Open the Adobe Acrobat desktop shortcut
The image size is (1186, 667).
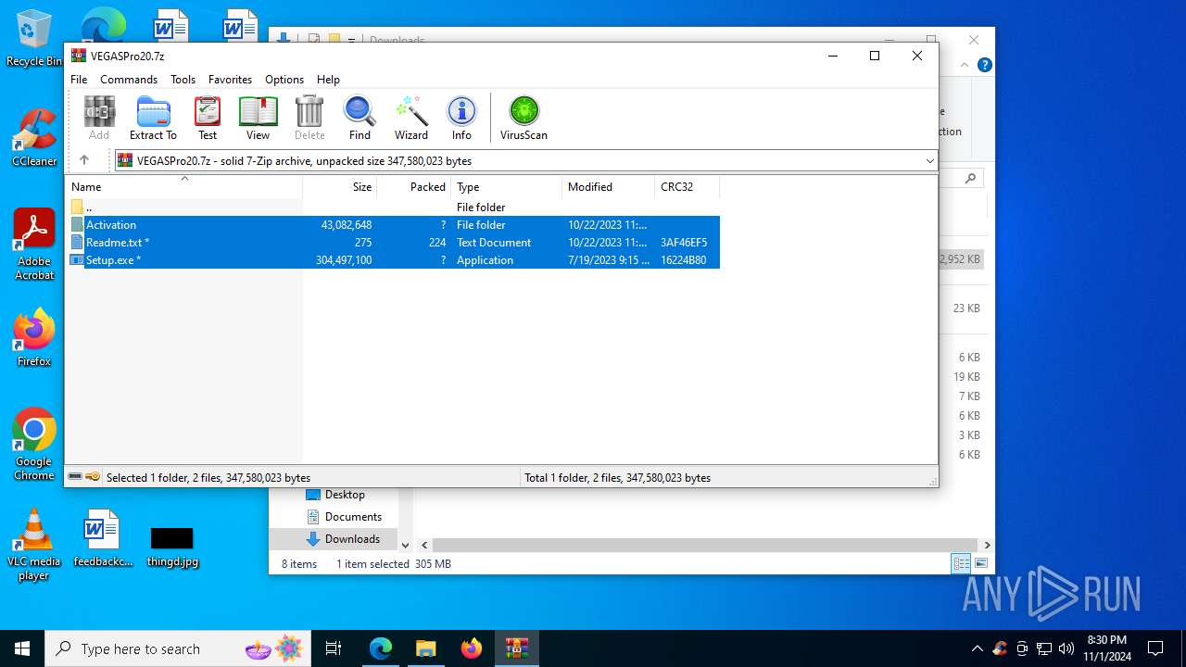pyautogui.click(x=34, y=245)
